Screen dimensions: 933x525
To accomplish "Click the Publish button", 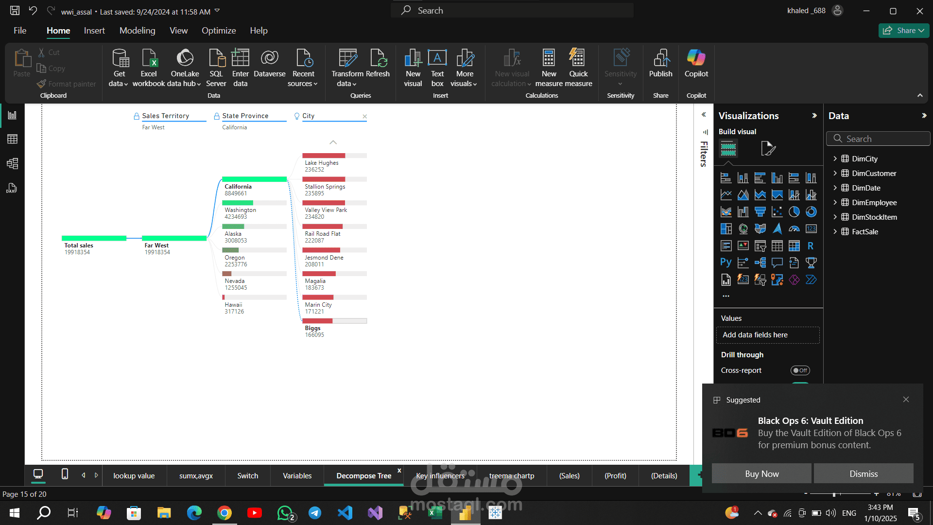I will [660, 63].
